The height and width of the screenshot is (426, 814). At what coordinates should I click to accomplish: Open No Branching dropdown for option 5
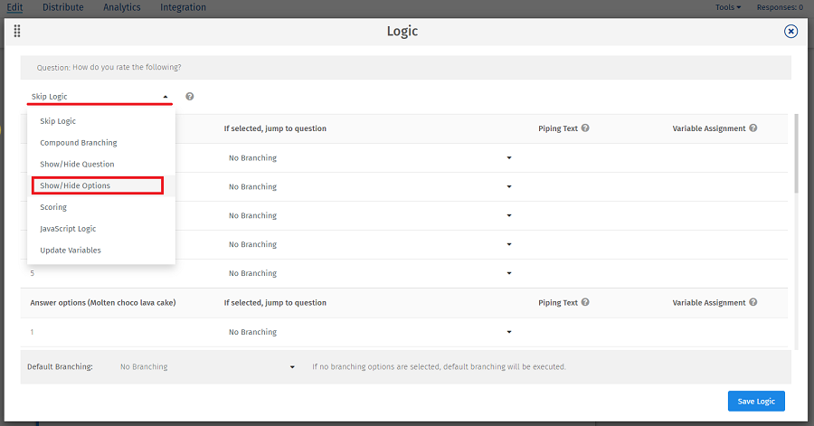(369, 273)
